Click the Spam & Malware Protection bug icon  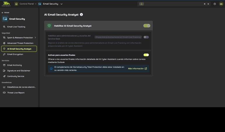(x=4, y=38)
